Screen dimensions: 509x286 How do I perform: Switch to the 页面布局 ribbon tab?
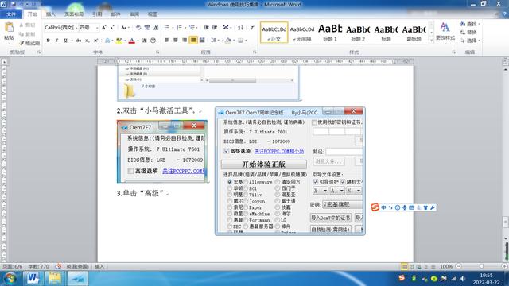(74, 14)
